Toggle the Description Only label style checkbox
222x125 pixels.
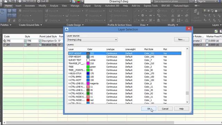[x=40, y=41]
